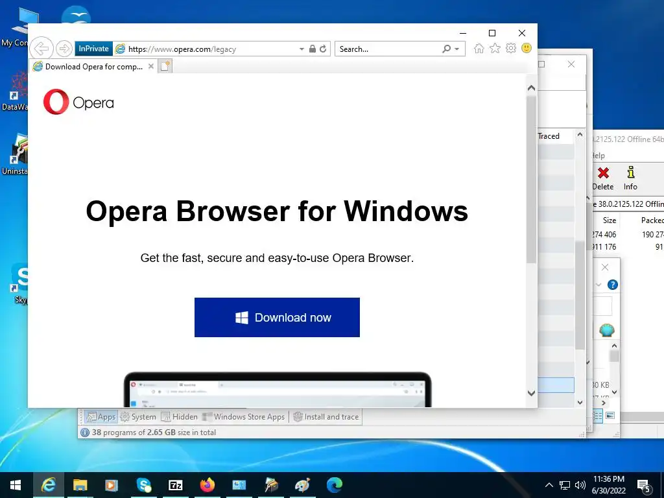664x498 pixels.
Task: Click the page scrollbar up arrow
Action: (532, 88)
